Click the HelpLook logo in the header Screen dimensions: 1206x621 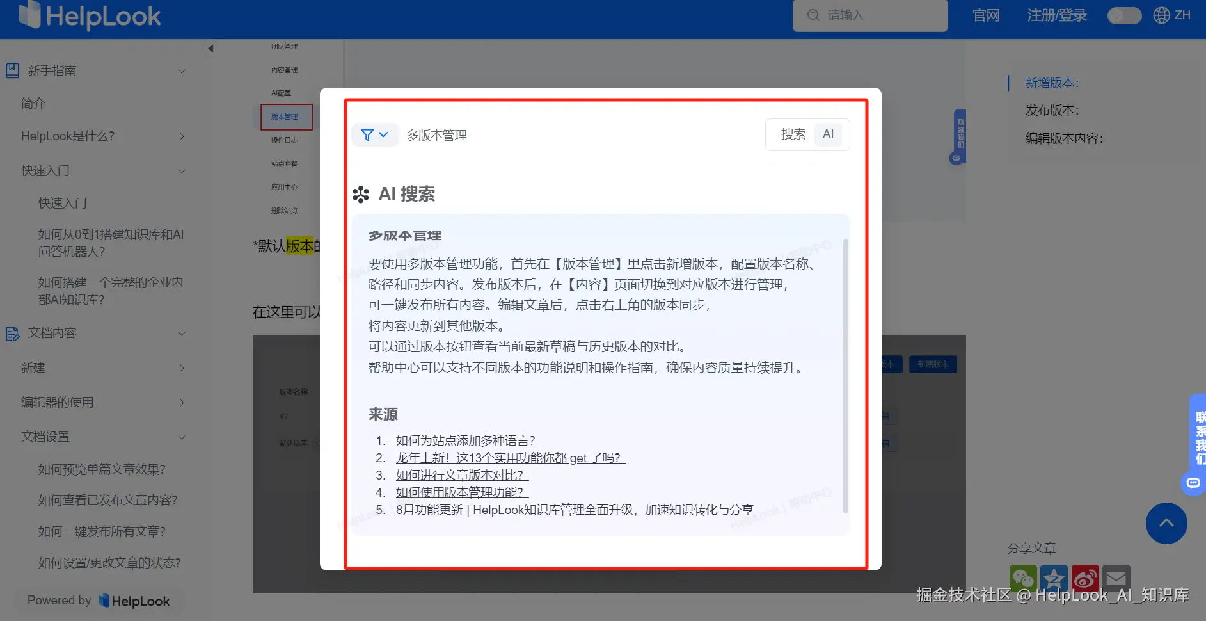[x=90, y=15]
